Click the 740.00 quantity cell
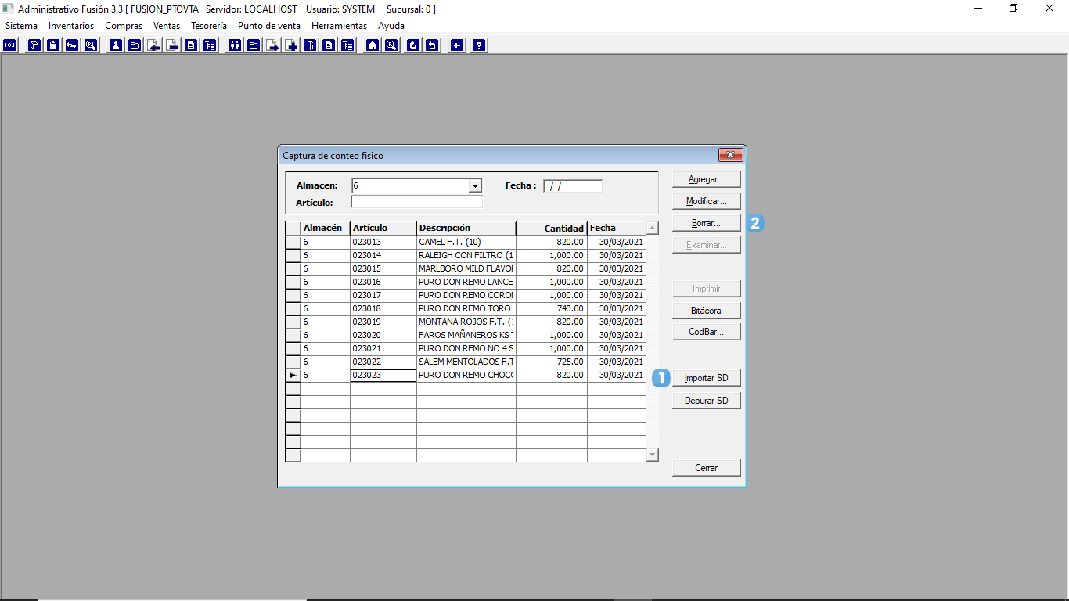The image size is (1069, 601). click(x=552, y=308)
